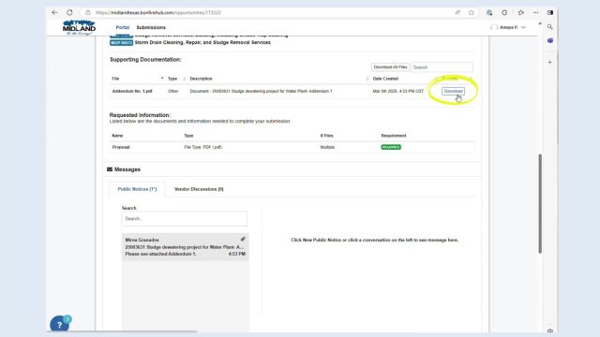Sort documents by Date Created column

385,79
